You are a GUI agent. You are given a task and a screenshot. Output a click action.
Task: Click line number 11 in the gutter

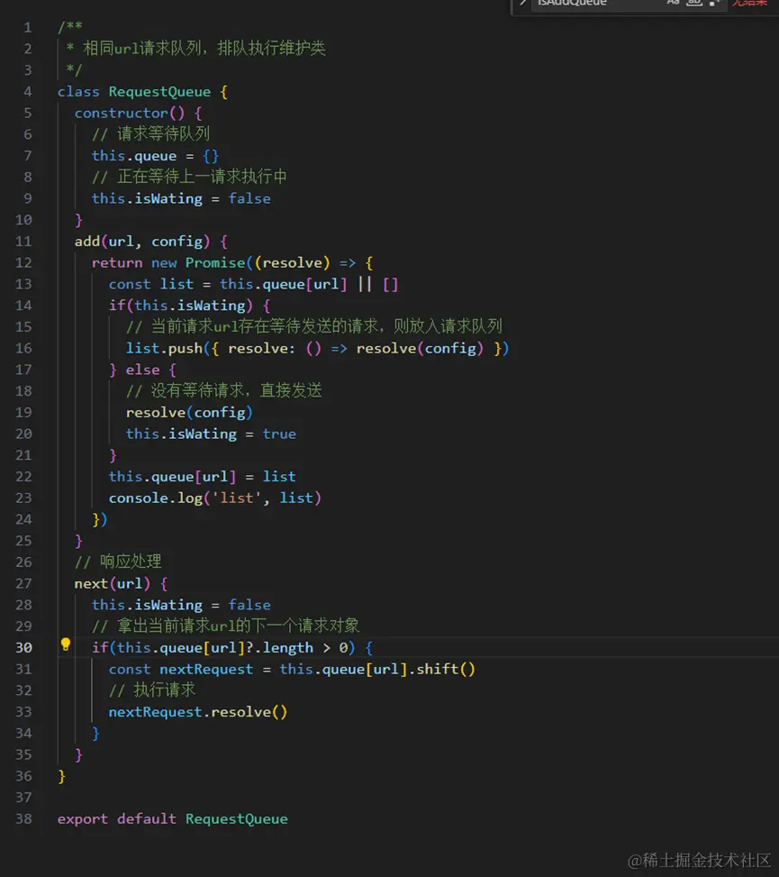(23, 242)
